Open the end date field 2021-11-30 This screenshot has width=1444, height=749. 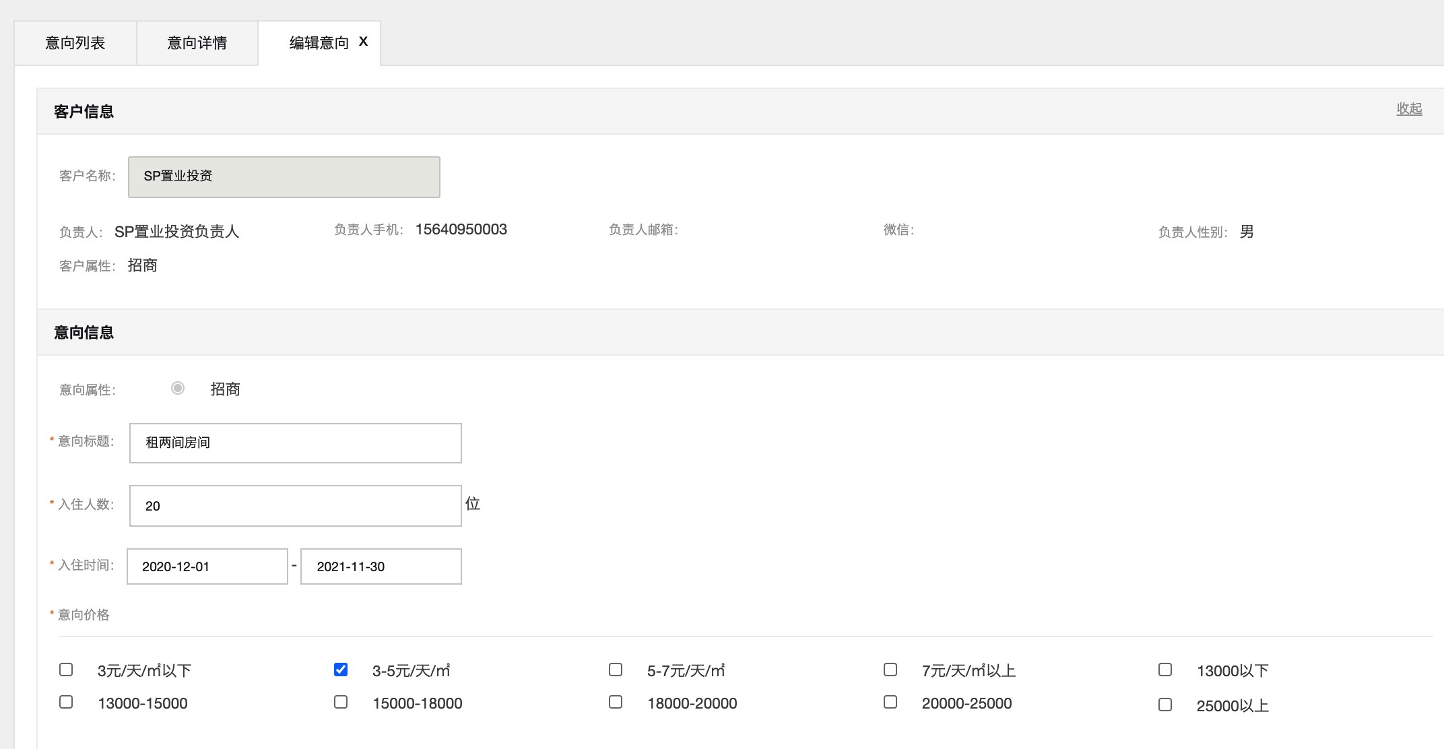click(381, 566)
